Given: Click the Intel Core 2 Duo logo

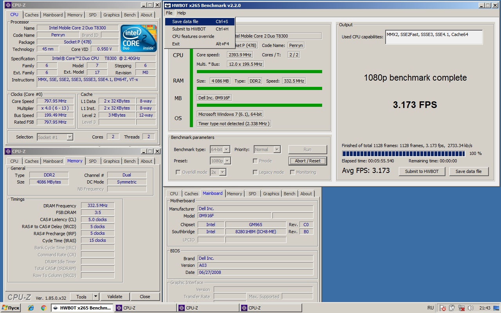Looking at the screenshot, I should pyautogui.click(x=139, y=39).
